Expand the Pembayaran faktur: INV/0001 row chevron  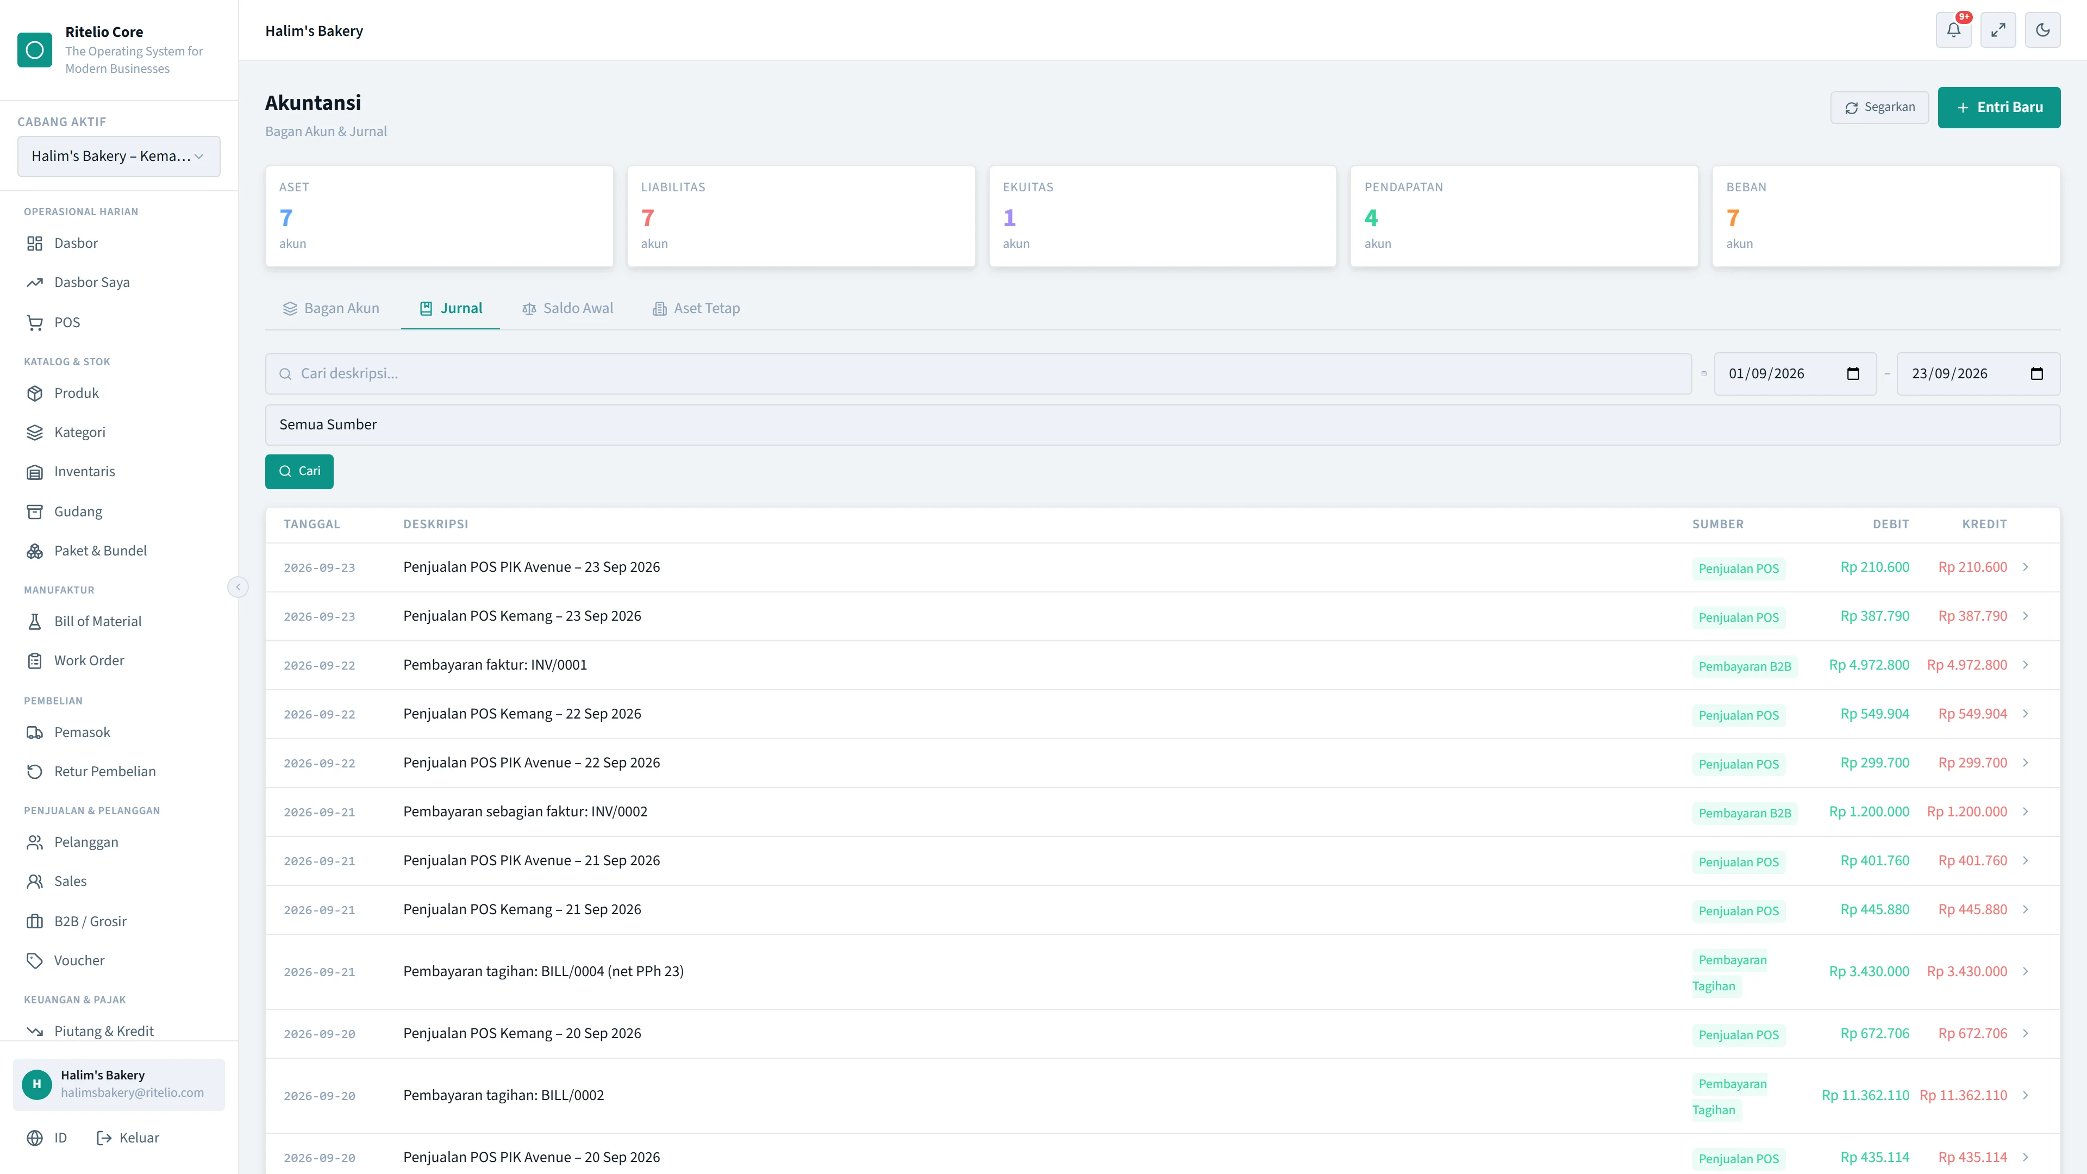point(2026,664)
